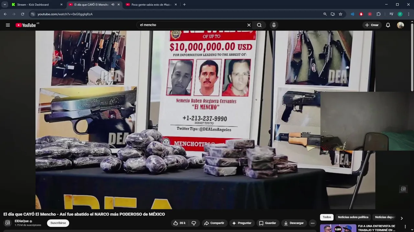This screenshot has height=232, width=414.
Task: Open the Chrome profile 'f' avatar
Action: point(400,14)
